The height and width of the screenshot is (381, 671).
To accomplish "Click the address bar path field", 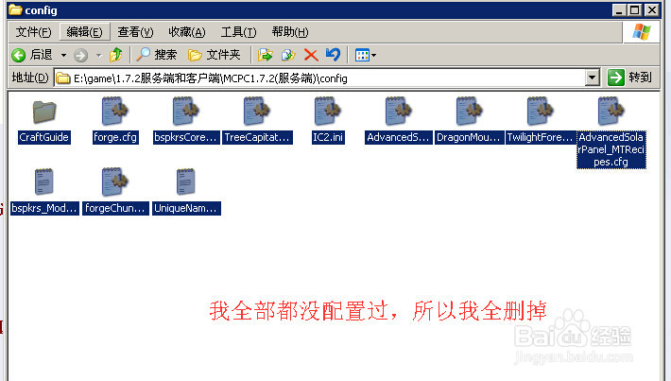I will 320,78.
